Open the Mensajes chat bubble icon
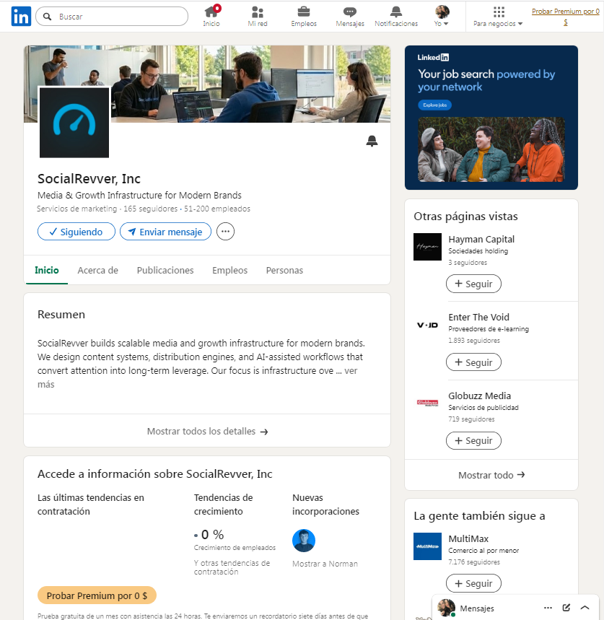The width and height of the screenshot is (604, 620). (350, 12)
